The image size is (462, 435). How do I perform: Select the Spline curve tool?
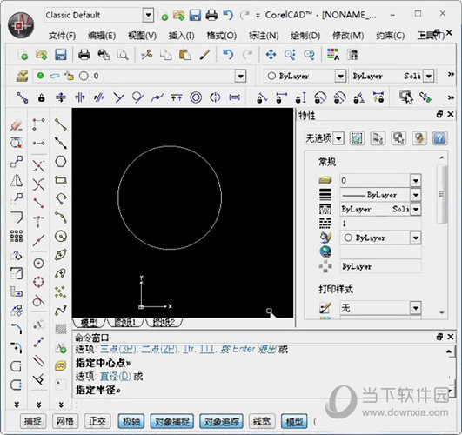point(61,310)
